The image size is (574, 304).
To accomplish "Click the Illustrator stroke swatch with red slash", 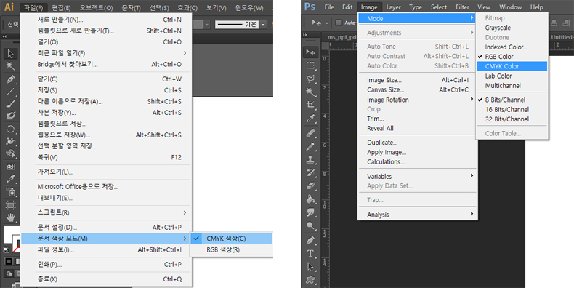I will (x=16, y=244).
